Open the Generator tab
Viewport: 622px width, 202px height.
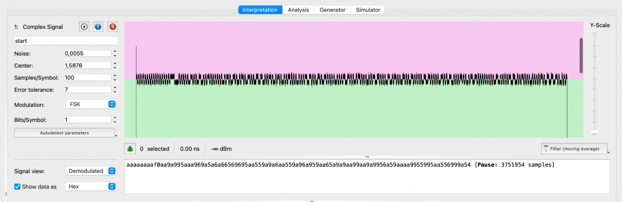coord(332,10)
